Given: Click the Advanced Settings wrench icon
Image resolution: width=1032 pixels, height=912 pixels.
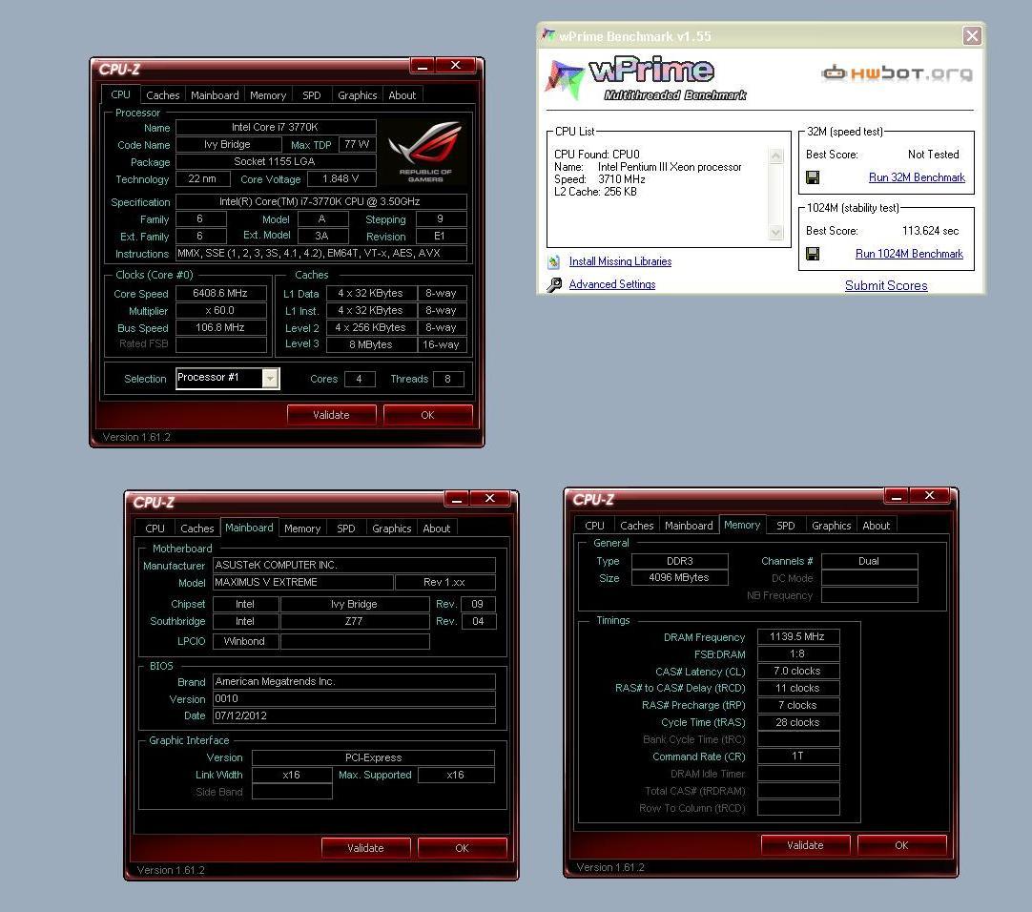Looking at the screenshot, I should (x=554, y=284).
